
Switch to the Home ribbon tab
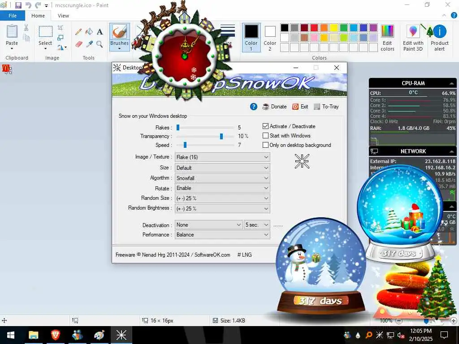38,16
